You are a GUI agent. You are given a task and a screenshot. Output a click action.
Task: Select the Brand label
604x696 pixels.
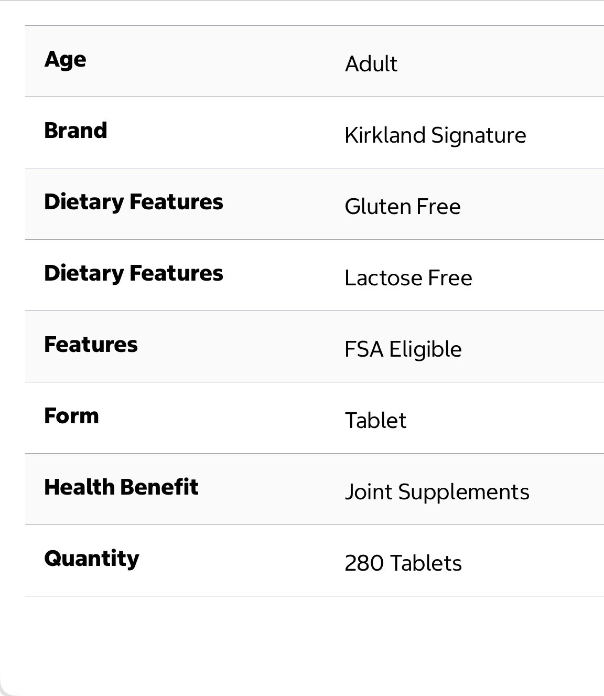75,131
